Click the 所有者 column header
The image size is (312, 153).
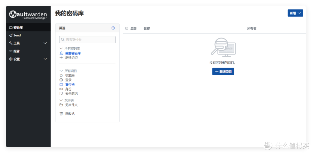tap(252, 29)
